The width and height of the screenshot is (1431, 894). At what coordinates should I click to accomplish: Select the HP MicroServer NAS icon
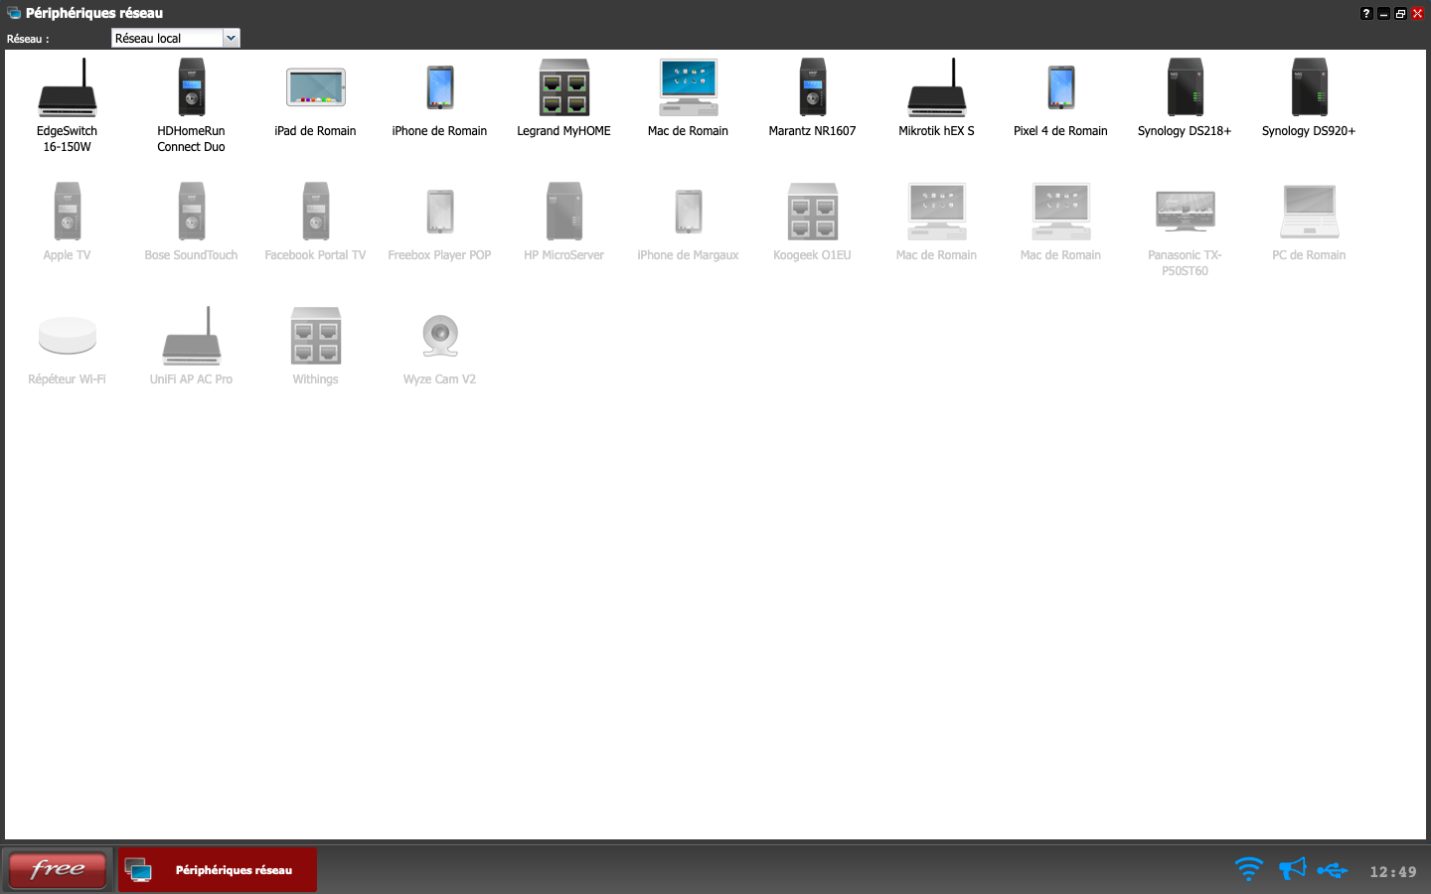563,212
